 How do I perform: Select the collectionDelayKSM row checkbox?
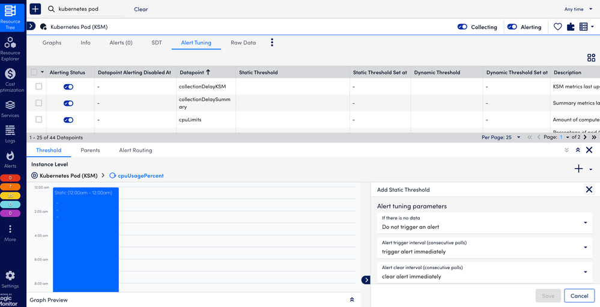(x=38, y=87)
